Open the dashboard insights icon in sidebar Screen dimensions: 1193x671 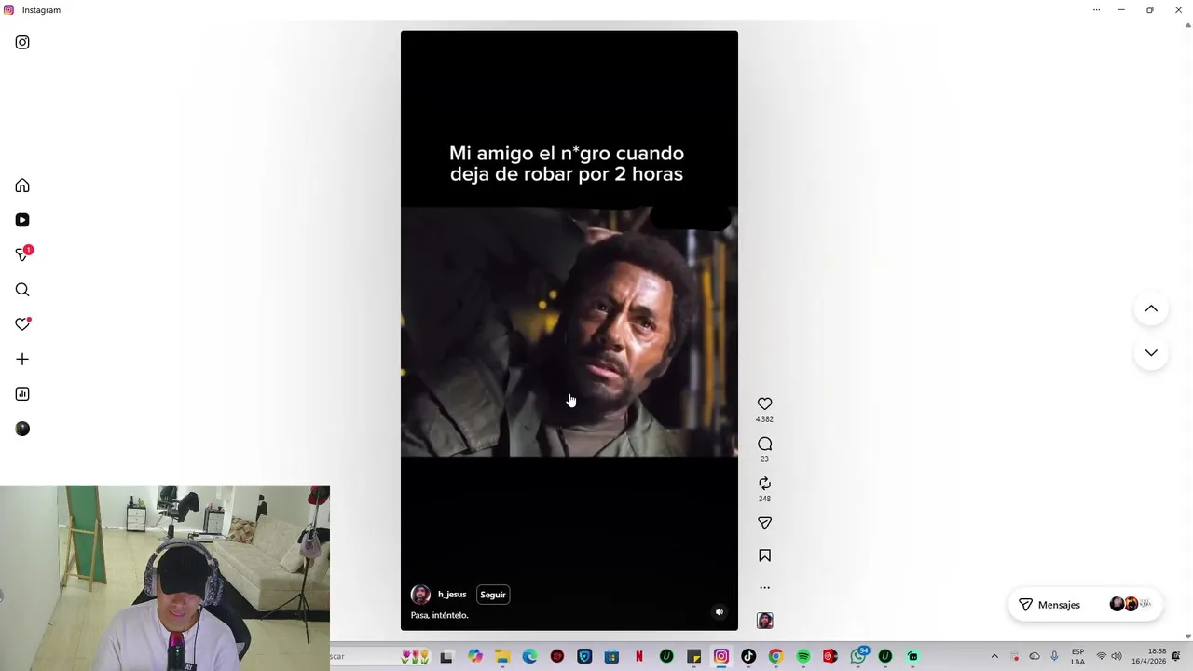pyautogui.click(x=22, y=394)
